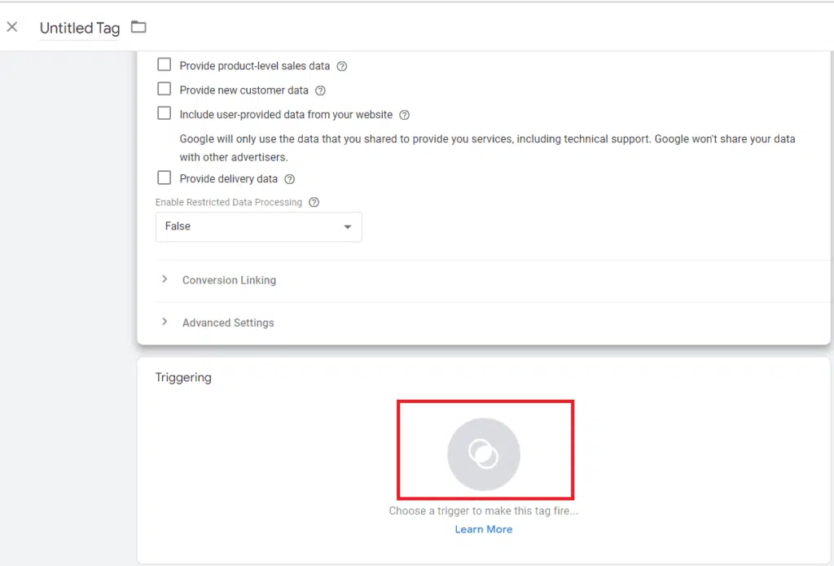Open the Learn More link
The width and height of the screenshot is (834, 566).
pyautogui.click(x=484, y=529)
